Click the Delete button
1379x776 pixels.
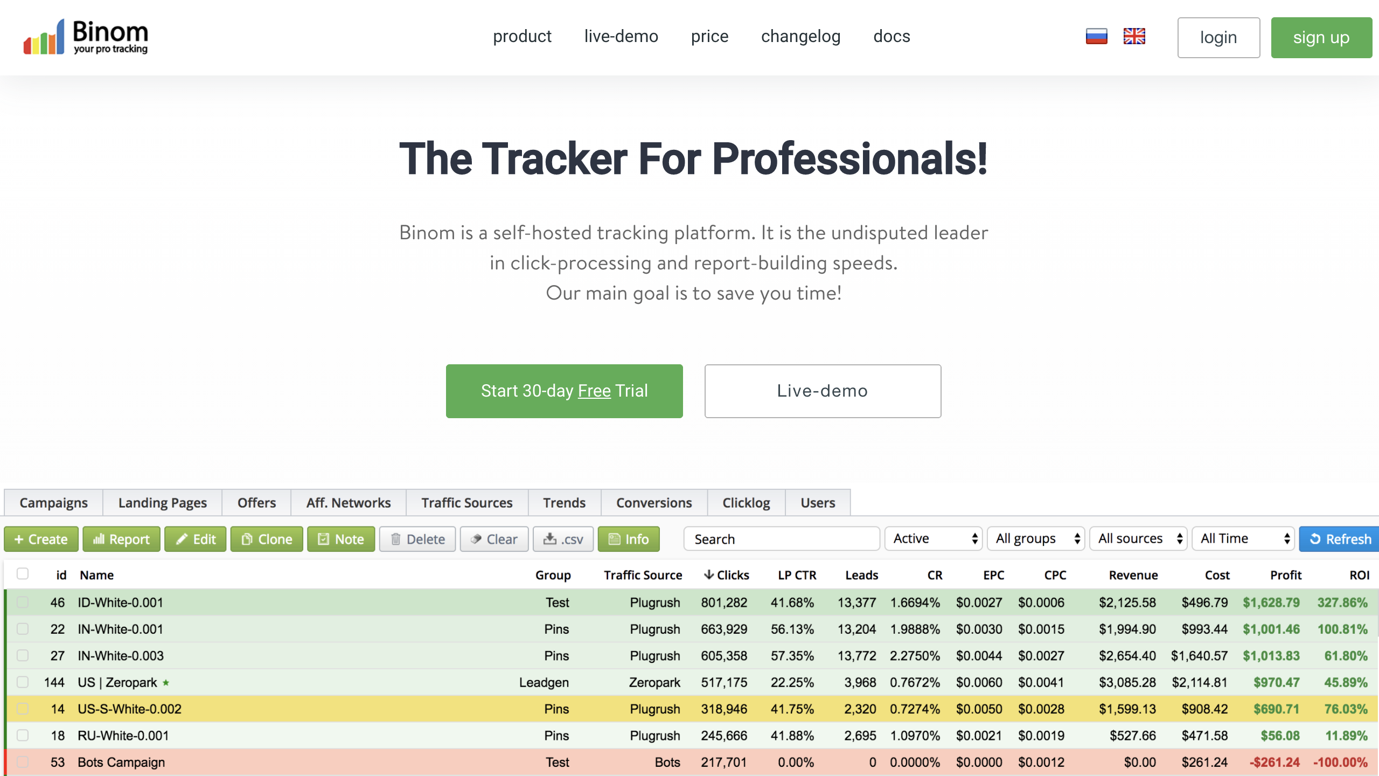pos(417,539)
